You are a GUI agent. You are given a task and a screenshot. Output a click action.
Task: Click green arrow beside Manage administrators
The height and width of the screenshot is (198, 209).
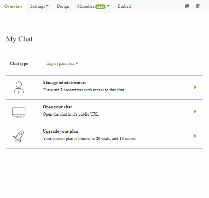195,87
